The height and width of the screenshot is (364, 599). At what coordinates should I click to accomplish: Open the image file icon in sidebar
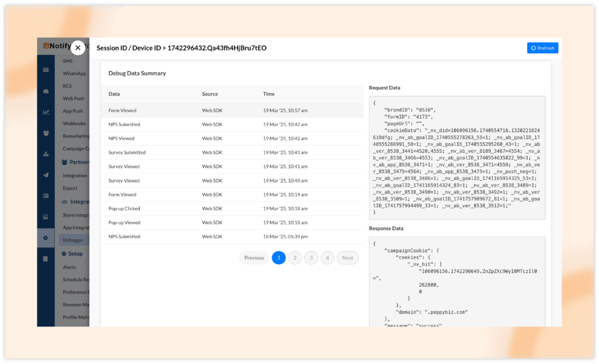tap(46, 217)
